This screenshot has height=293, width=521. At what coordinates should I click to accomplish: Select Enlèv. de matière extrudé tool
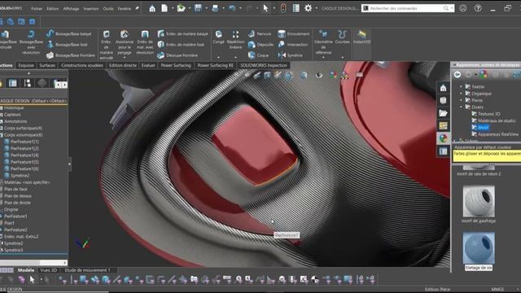[x=107, y=45]
